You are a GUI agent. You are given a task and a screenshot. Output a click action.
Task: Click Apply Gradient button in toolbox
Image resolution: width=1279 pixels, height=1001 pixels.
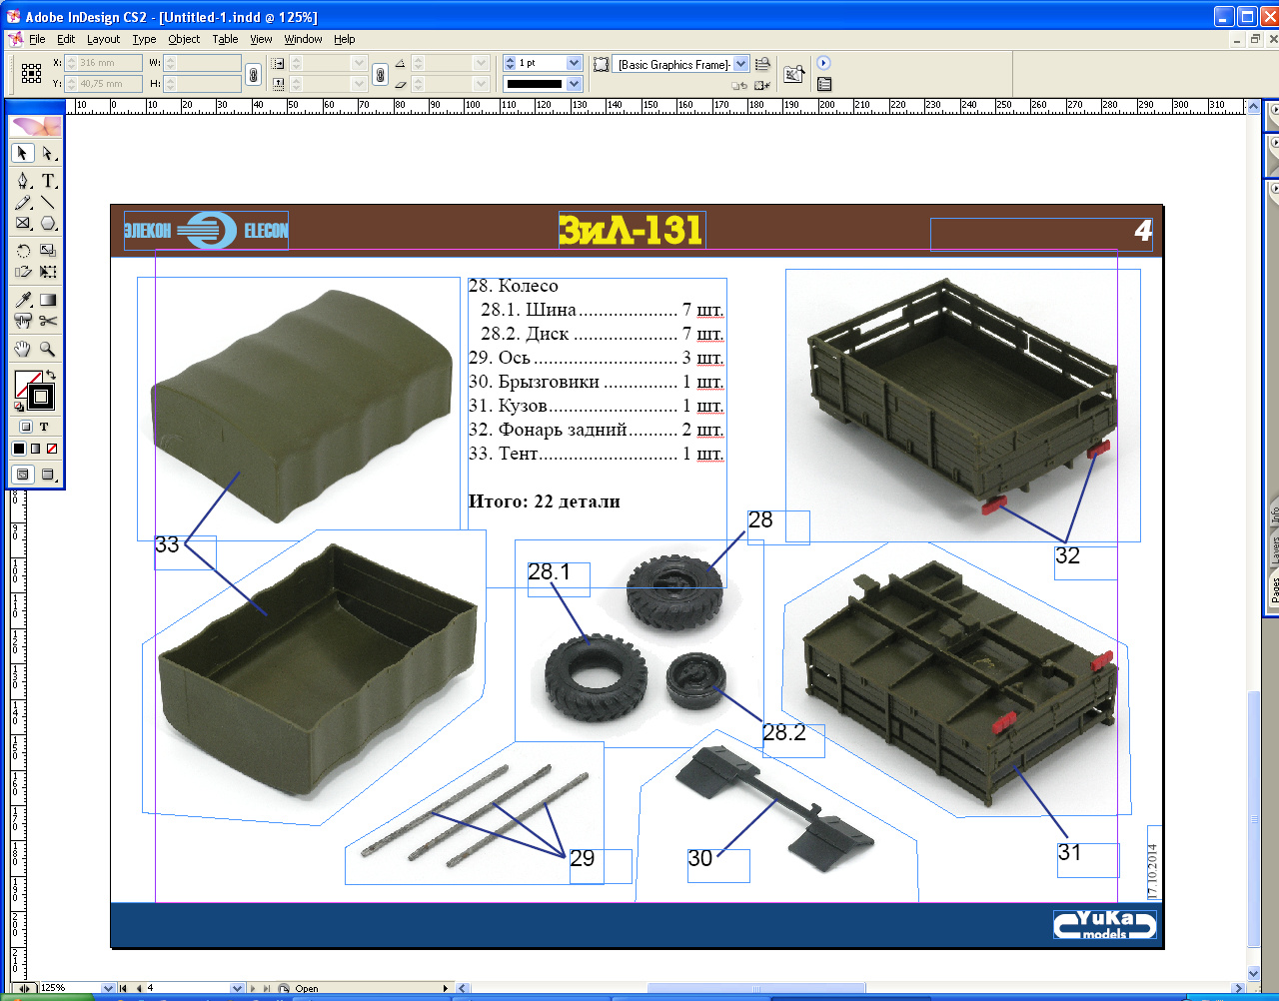36,449
